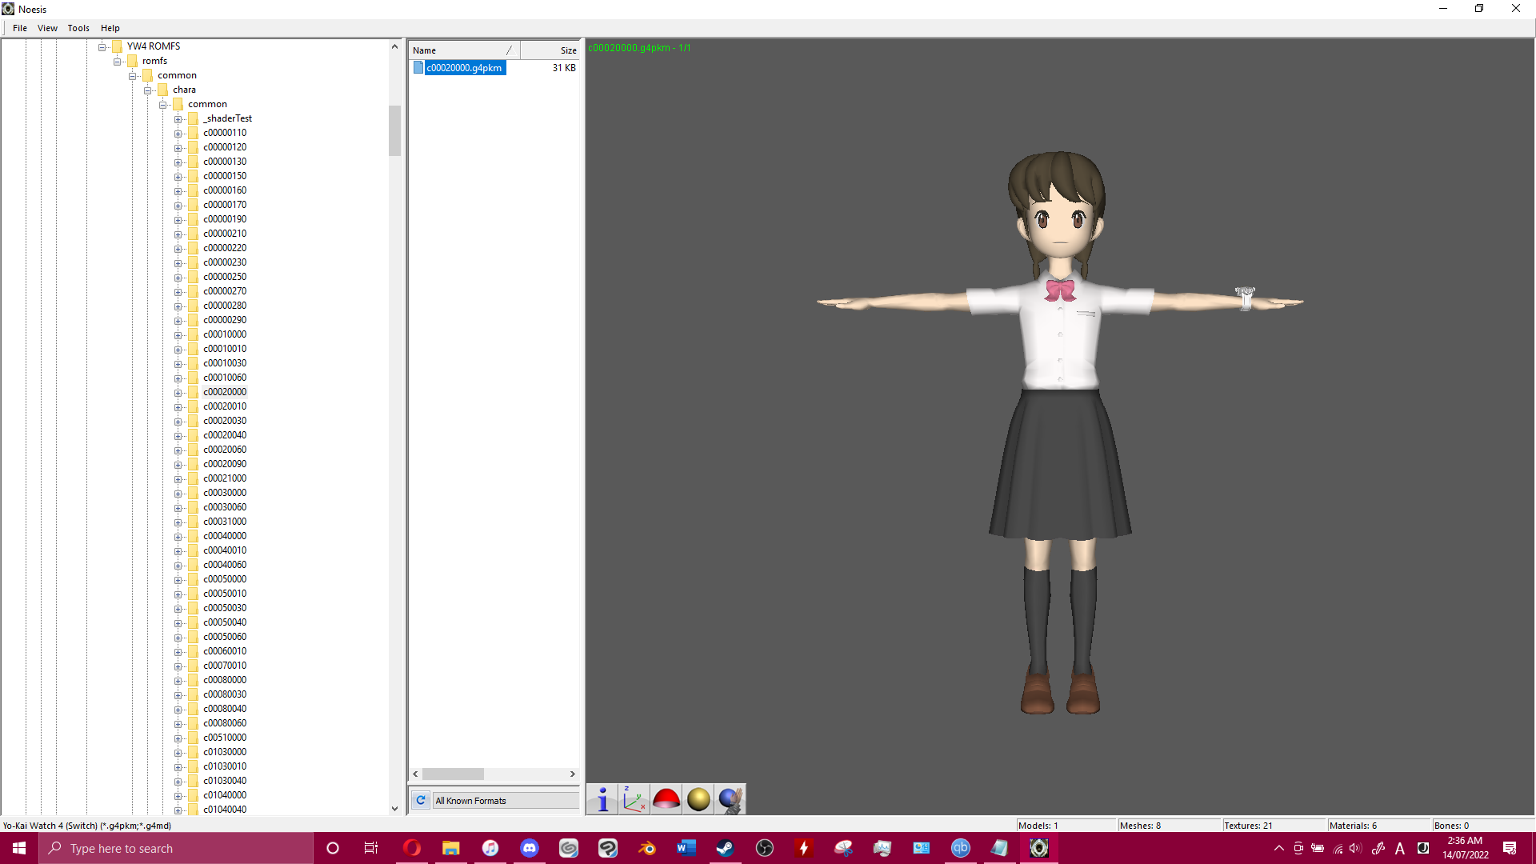This screenshot has width=1536, height=864.
Task: Launch Blender from the taskbar
Action: pos(647,848)
